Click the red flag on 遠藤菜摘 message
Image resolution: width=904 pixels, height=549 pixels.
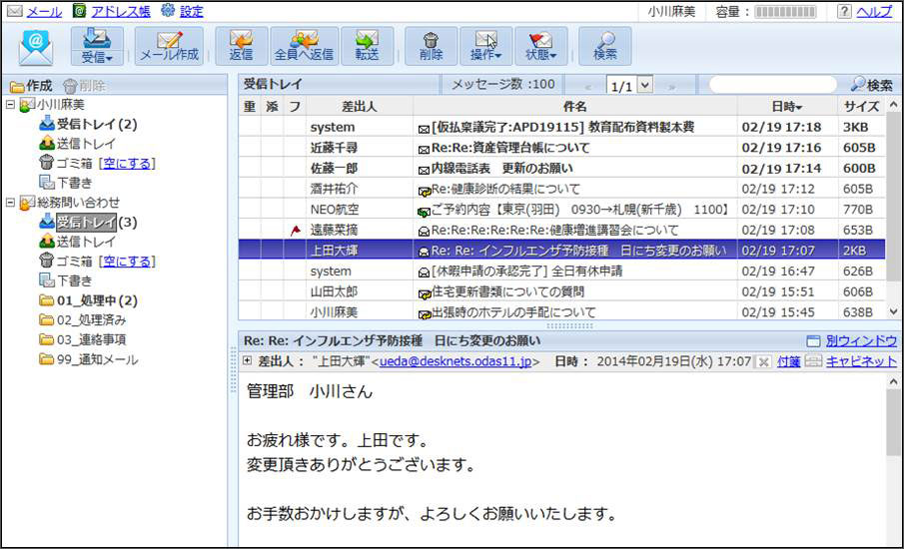pos(295,230)
